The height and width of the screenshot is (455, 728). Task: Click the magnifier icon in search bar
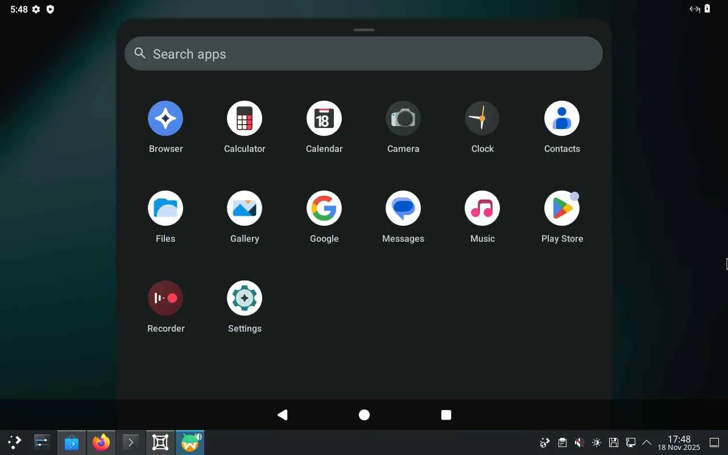click(140, 53)
